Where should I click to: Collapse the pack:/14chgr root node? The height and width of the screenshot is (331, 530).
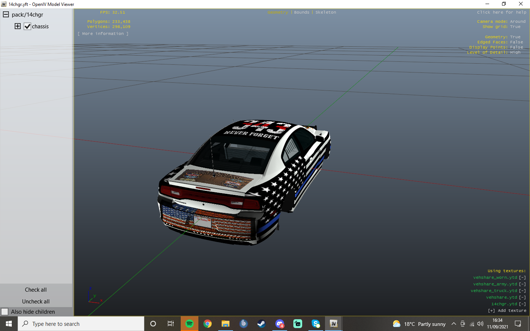coord(6,15)
